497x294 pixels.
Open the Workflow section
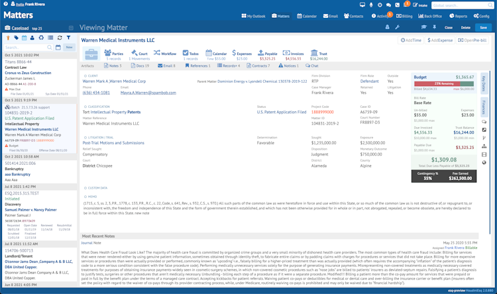[x=165, y=53]
